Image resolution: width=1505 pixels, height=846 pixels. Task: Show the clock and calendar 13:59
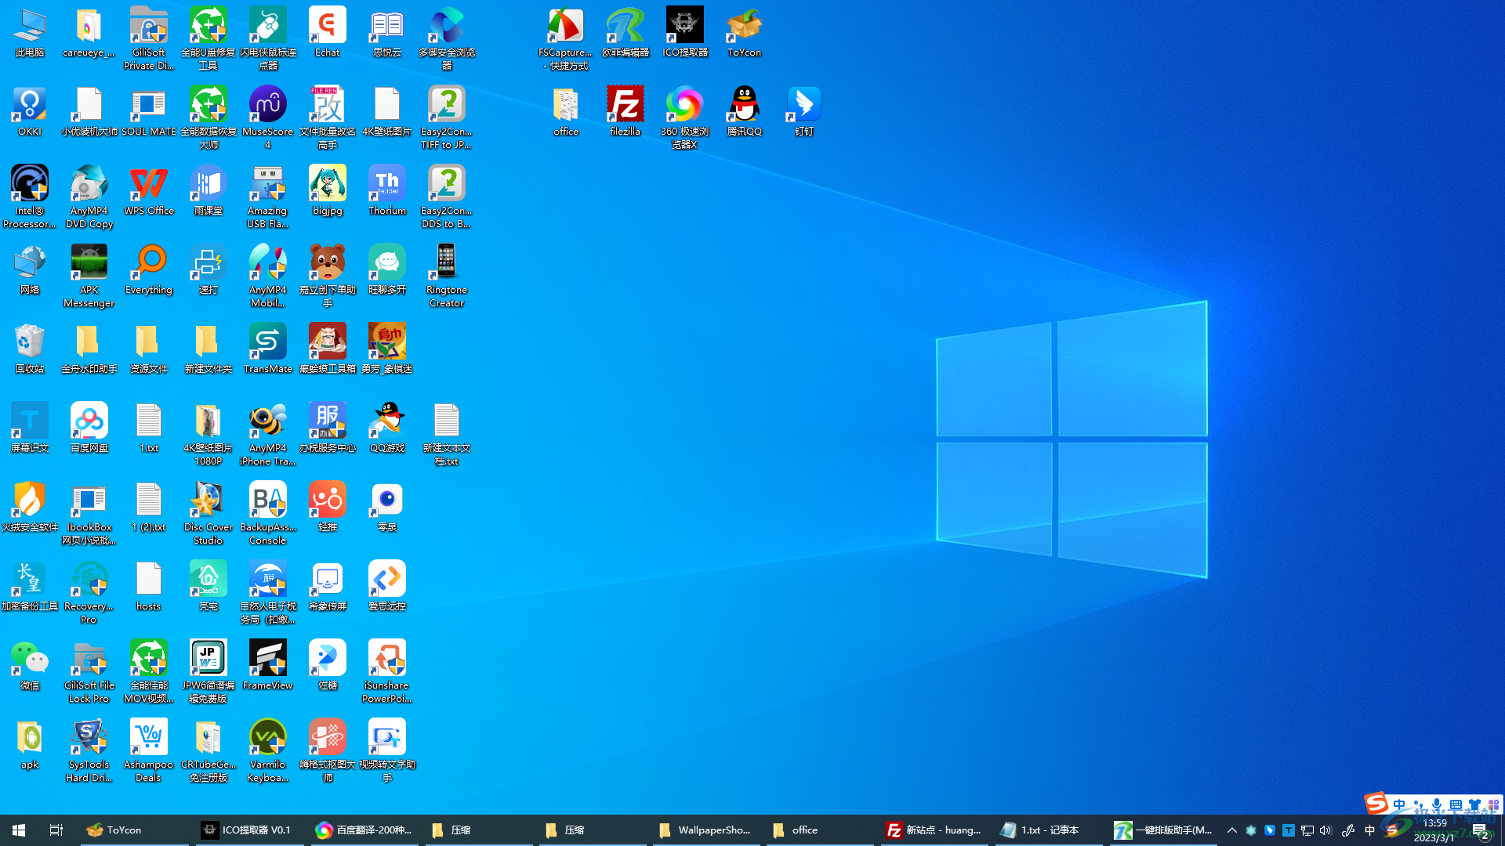click(1434, 830)
